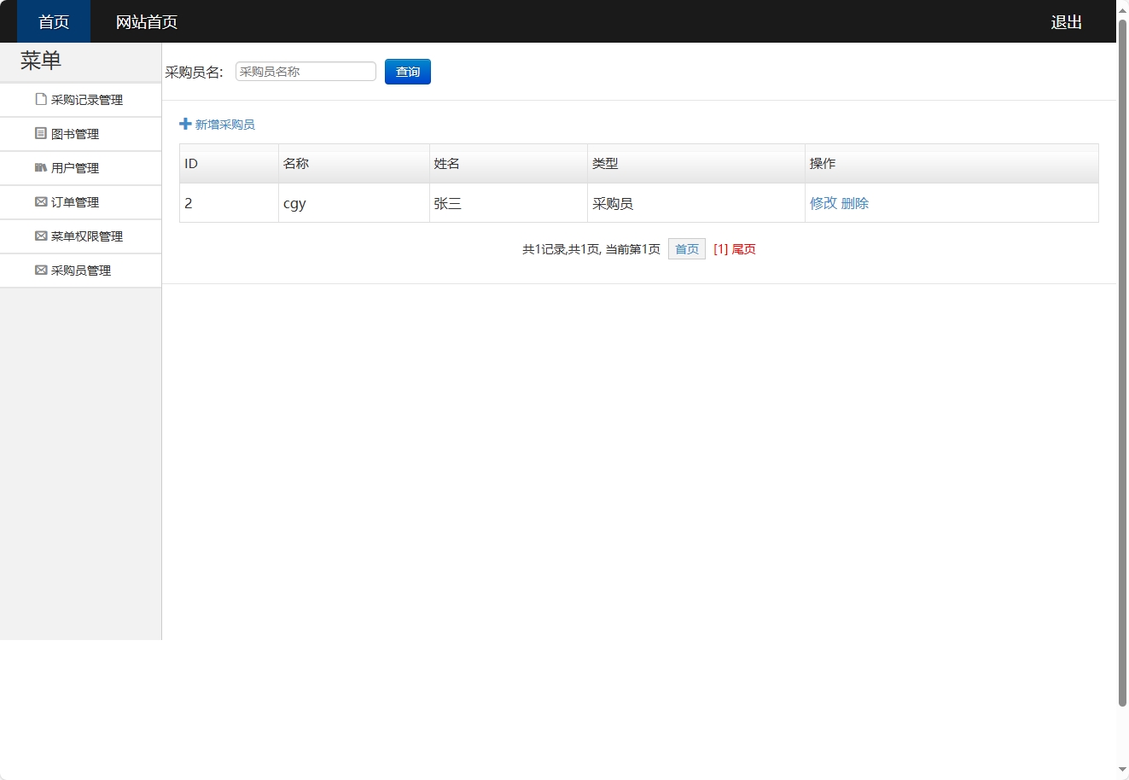Click the document icon beside 采购记录管理

pos(40,99)
